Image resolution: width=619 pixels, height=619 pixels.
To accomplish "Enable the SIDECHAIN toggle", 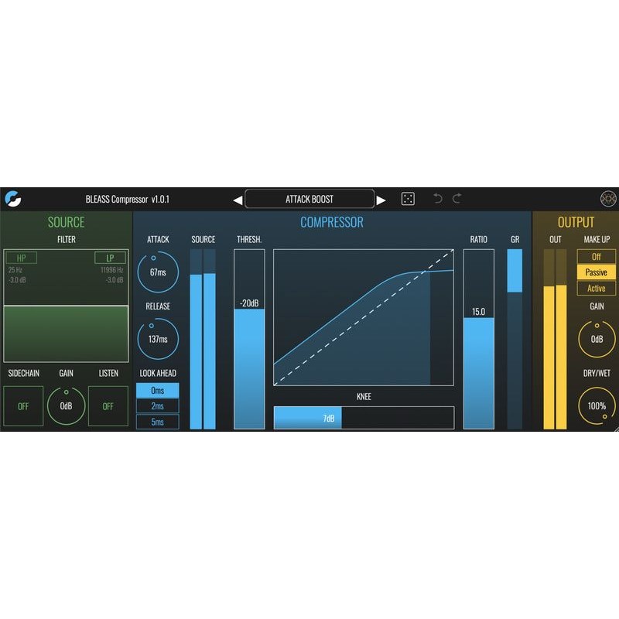I will (24, 405).
